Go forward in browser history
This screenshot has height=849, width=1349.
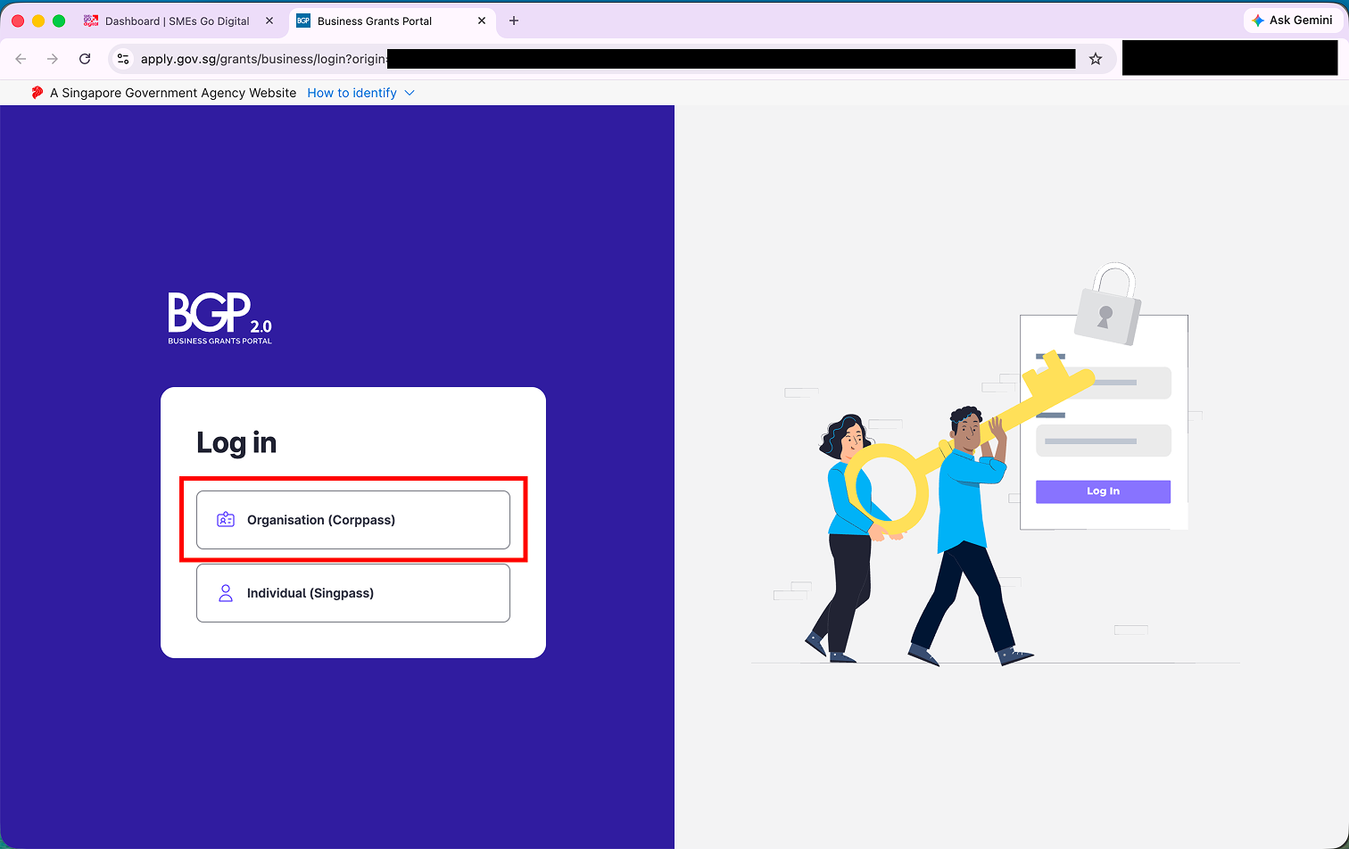pos(53,59)
